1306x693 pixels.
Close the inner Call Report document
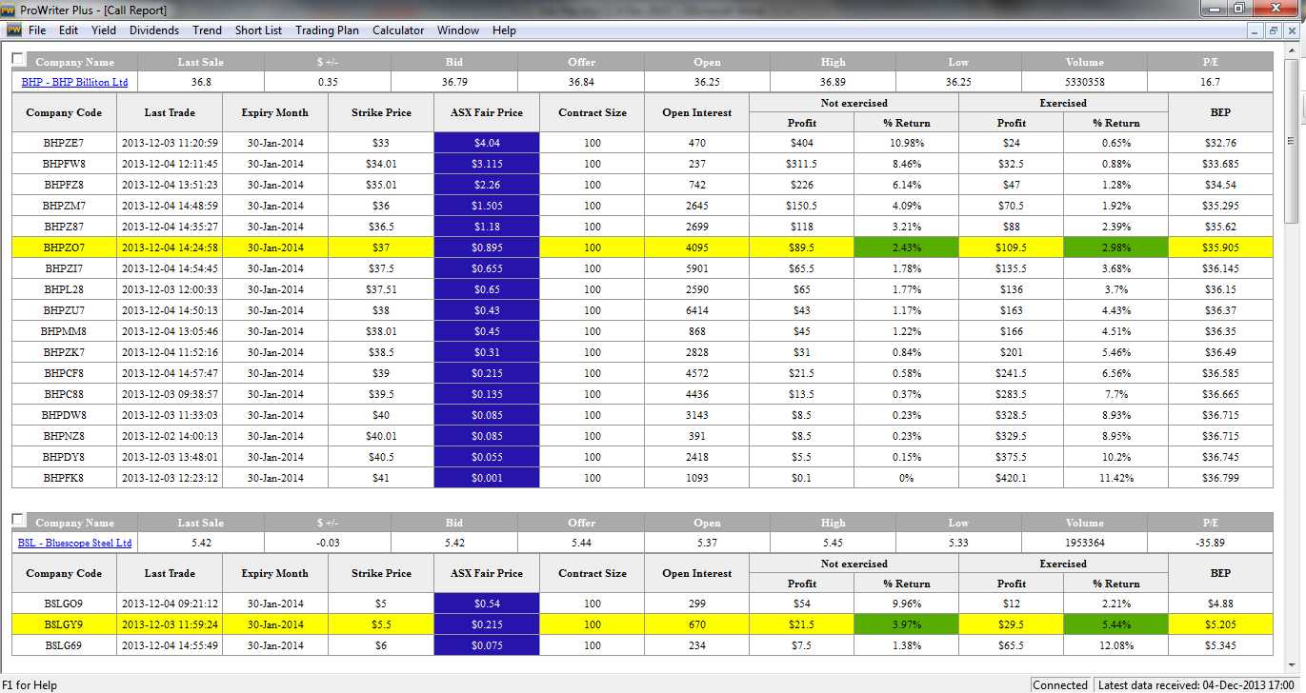pos(1293,30)
